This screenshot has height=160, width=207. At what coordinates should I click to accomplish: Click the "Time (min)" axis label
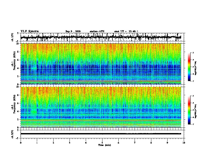click(105, 145)
